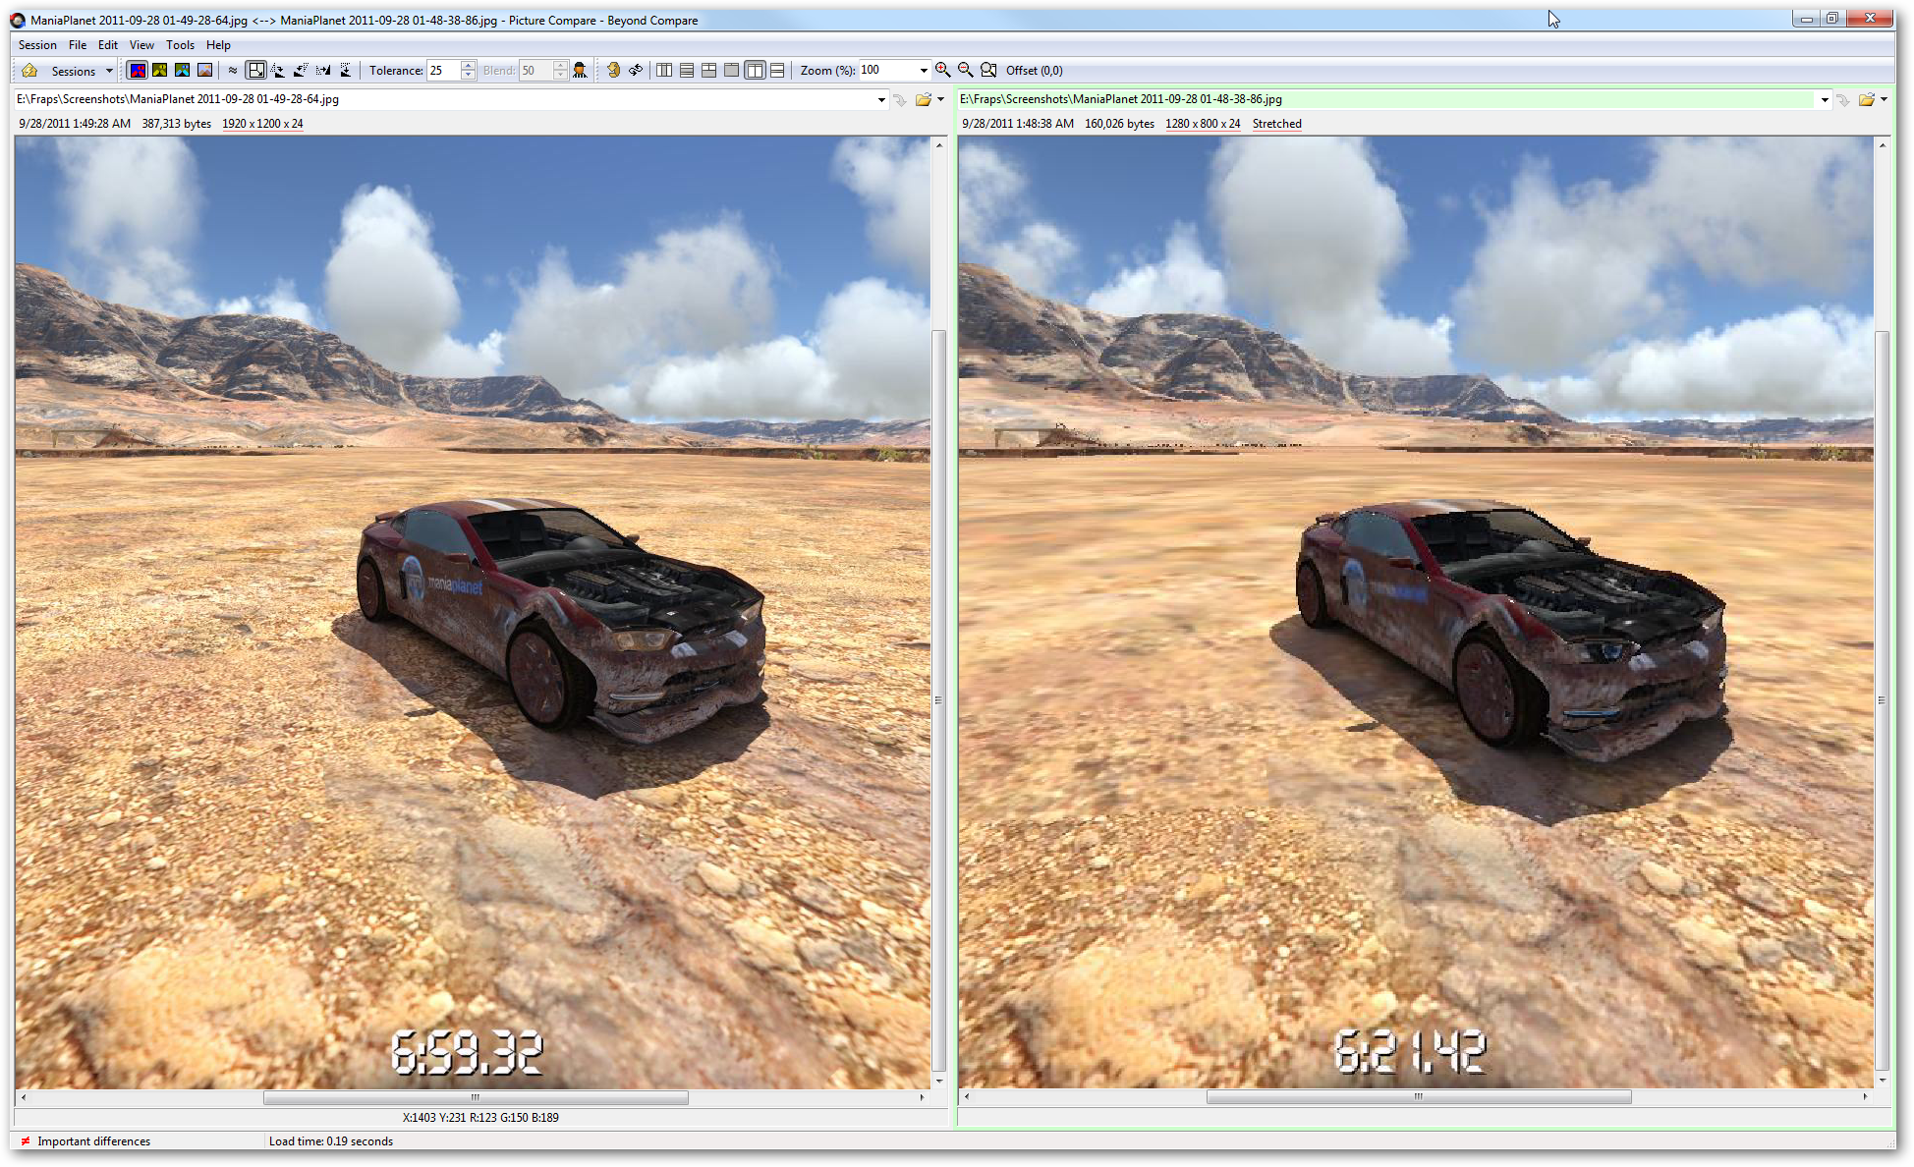
Task: Click the zoom out magnifier
Action: pyautogui.click(x=965, y=71)
